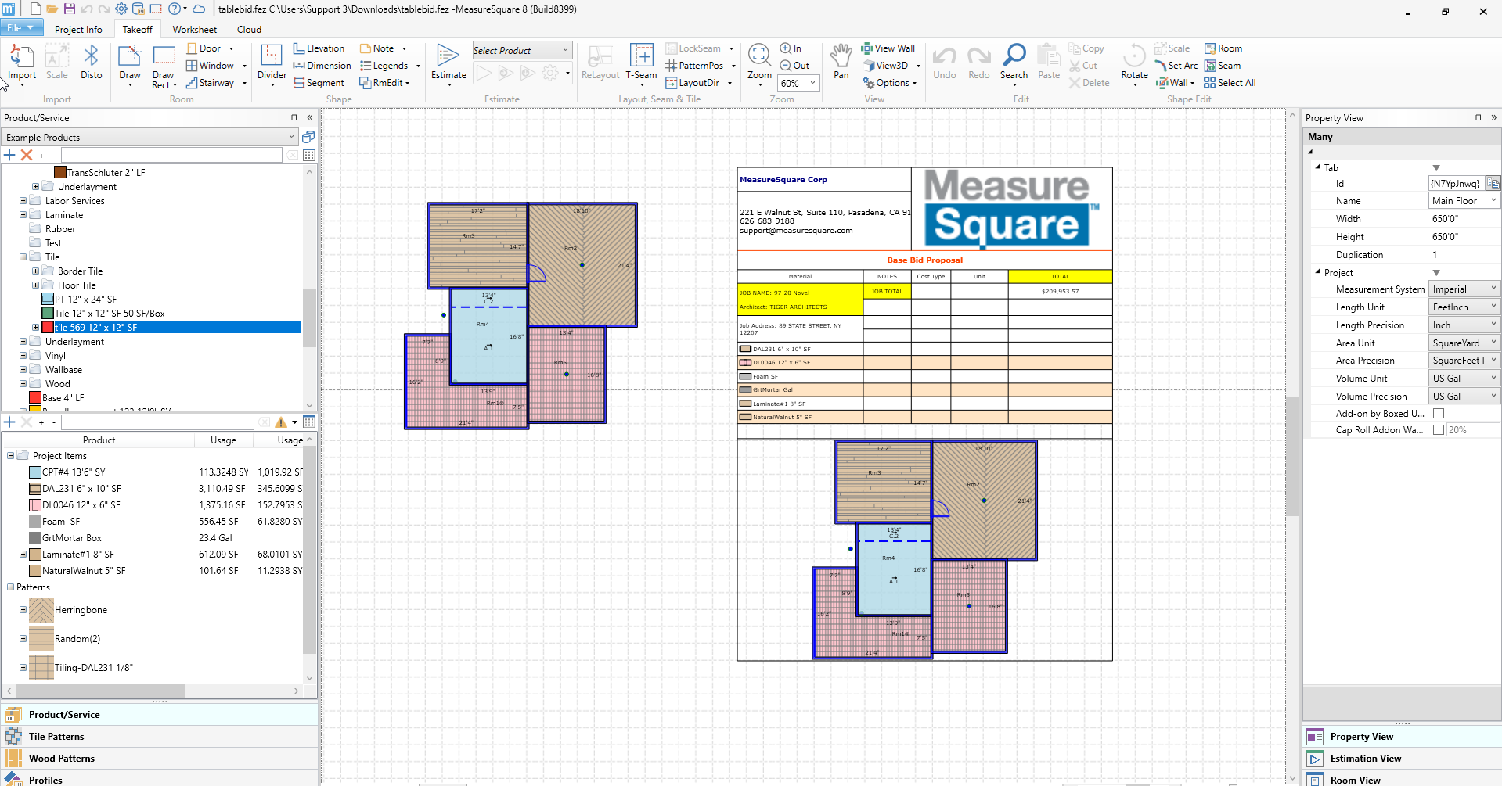Collapse the Project Items group
The image size is (1502, 786).
tap(10, 456)
